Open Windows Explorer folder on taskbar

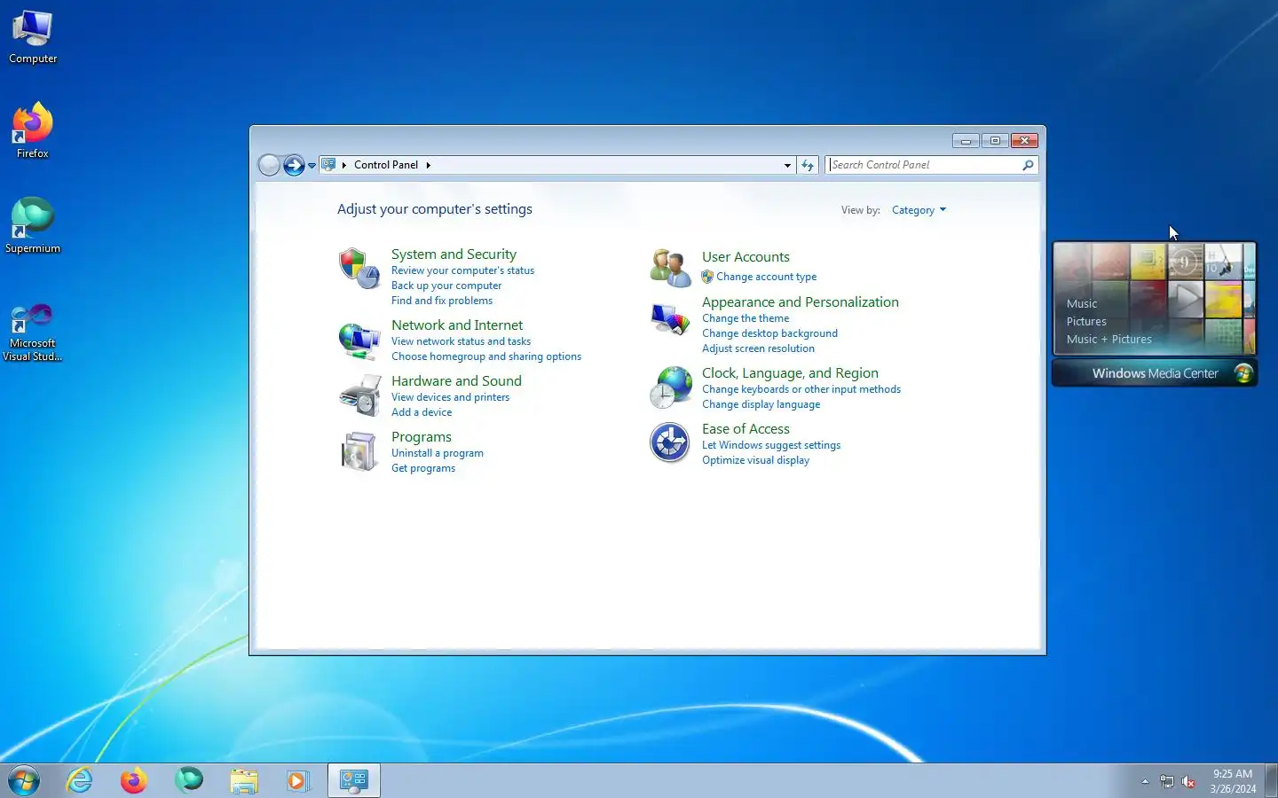tap(243, 780)
